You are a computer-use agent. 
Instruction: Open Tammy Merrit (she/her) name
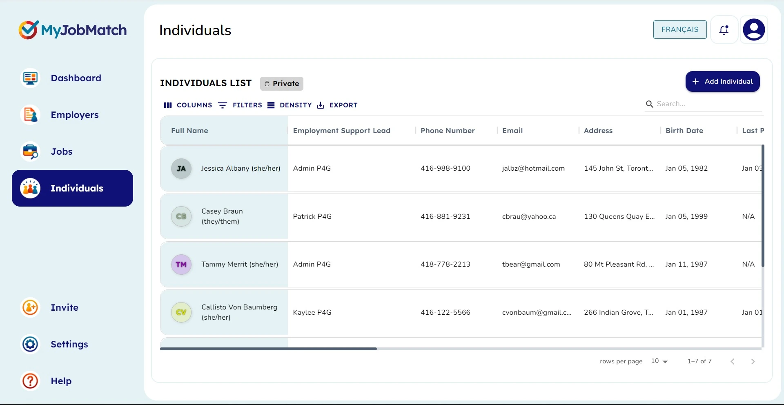[240, 264]
